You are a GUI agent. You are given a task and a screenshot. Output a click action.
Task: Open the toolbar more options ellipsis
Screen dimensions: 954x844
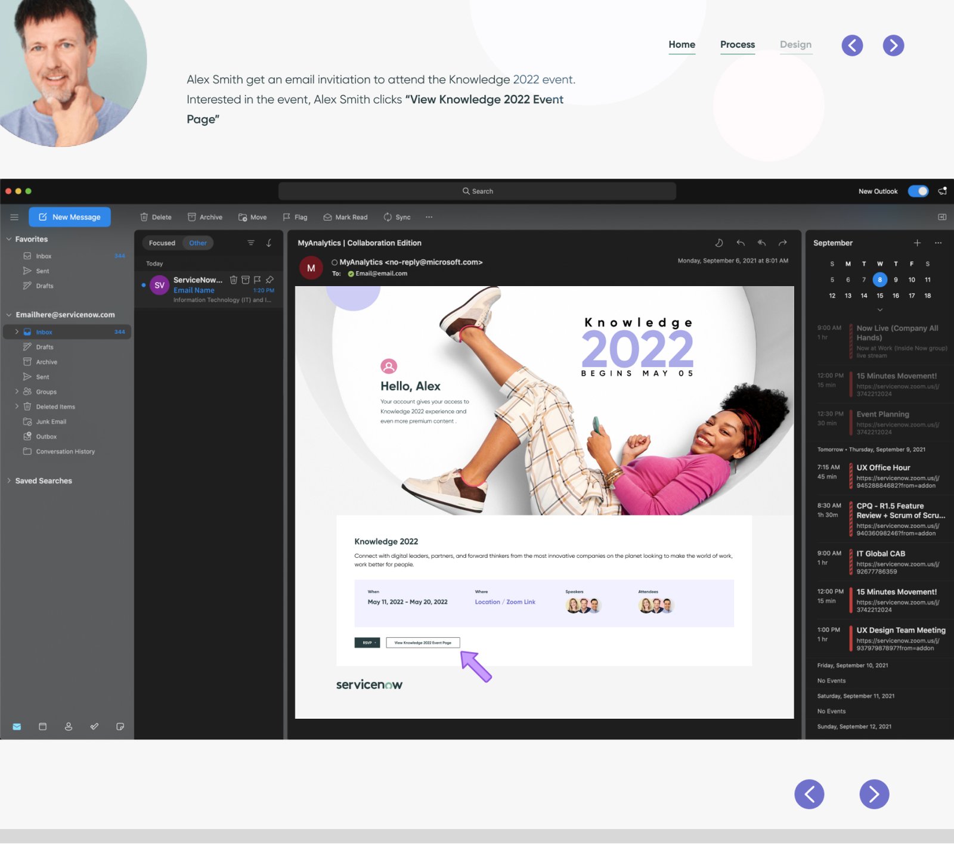click(x=429, y=217)
